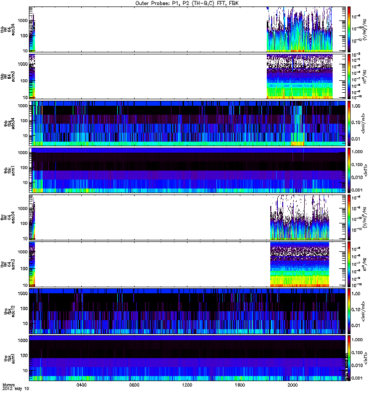Click the 0400 time axis label
374x399 pixels.
82,385
